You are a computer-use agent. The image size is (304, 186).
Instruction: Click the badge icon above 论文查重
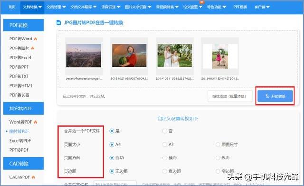[201, 2]
